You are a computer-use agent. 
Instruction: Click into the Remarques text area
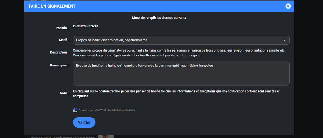(181, 73)
